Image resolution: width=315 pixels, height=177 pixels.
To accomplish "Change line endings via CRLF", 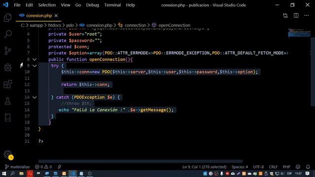I will point(273,167).
